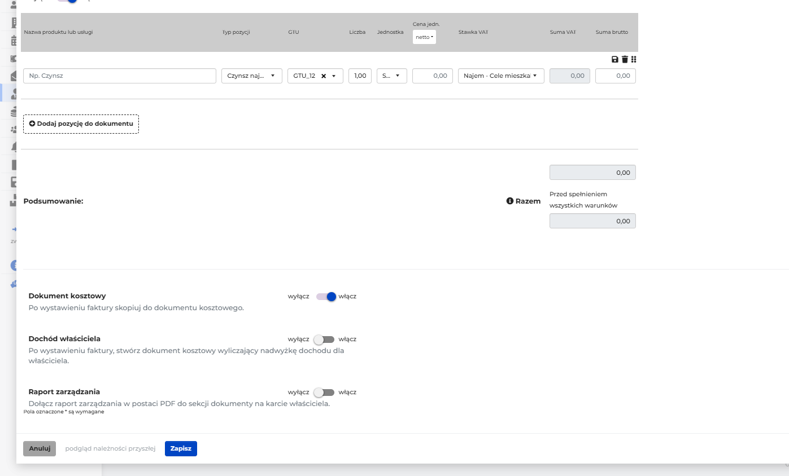Click the Suma brutto field in the item row

[x=616, y=76]
